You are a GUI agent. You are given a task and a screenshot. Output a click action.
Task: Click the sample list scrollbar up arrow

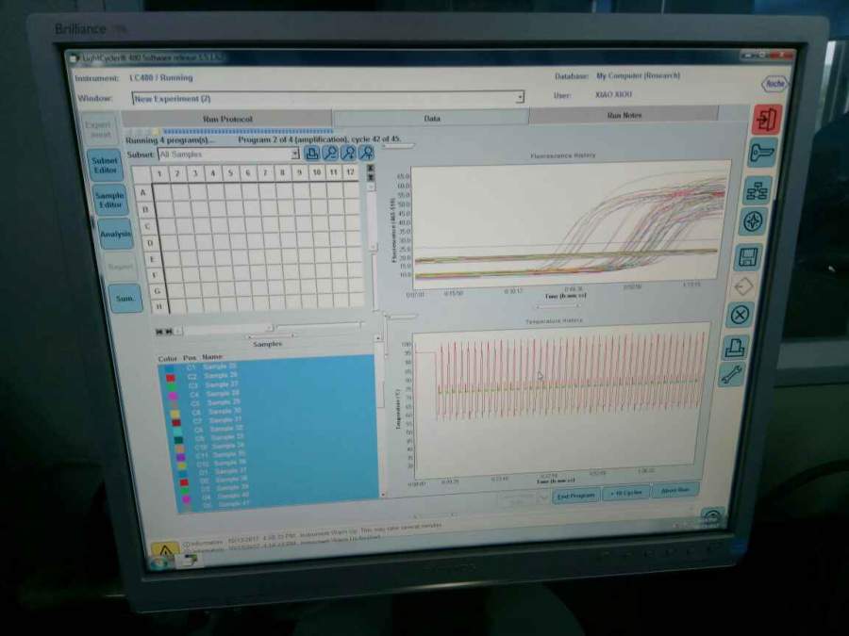tap(378, 337)
